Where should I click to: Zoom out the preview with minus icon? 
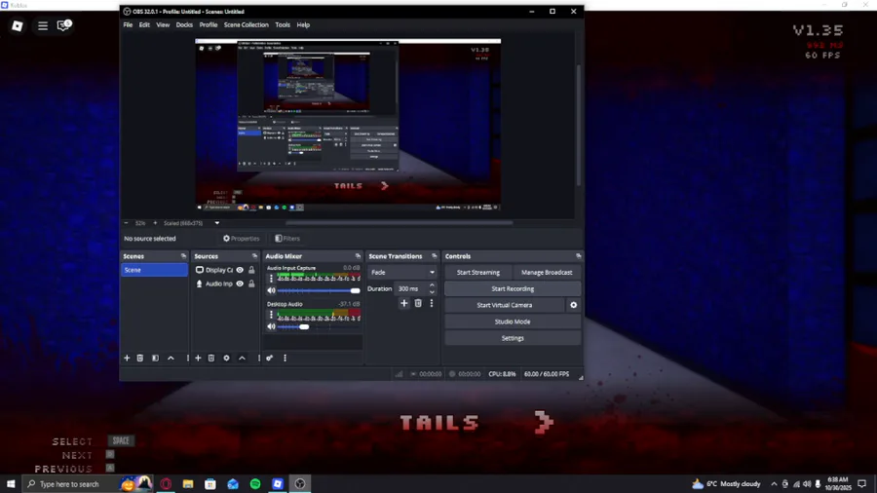click(126, 223)
